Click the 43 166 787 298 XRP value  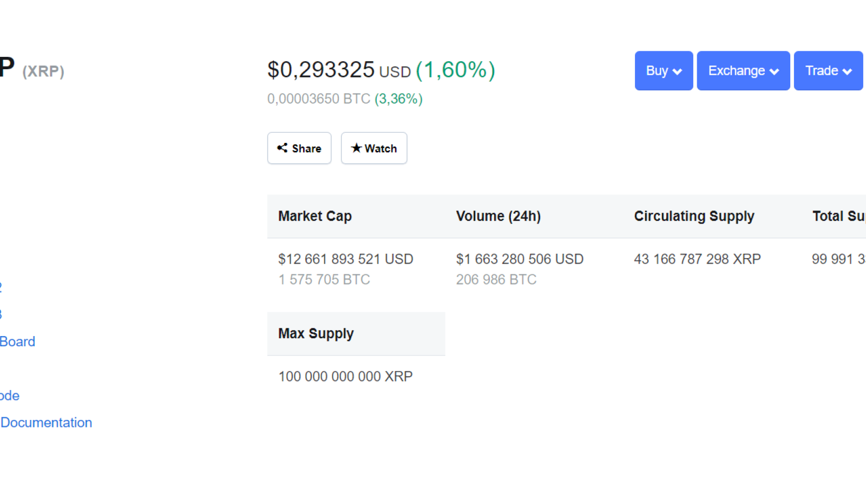(x=697, y=259)
